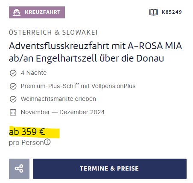This screenshot has height=183, width=193.
Task: Click the share icon button
Action: (19, 169)
